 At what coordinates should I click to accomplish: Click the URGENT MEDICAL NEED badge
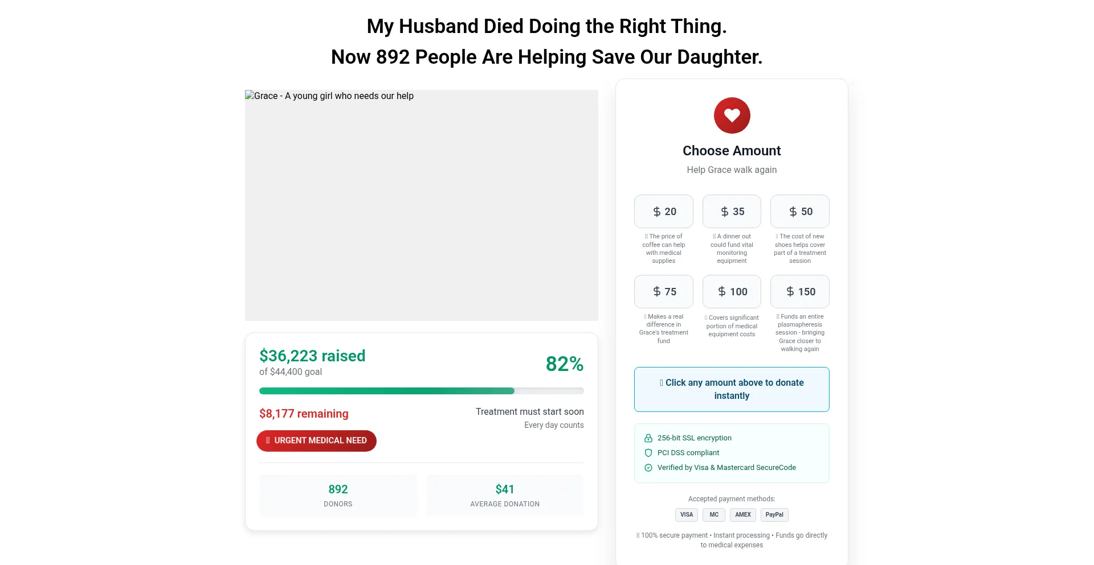click(316, 441)
